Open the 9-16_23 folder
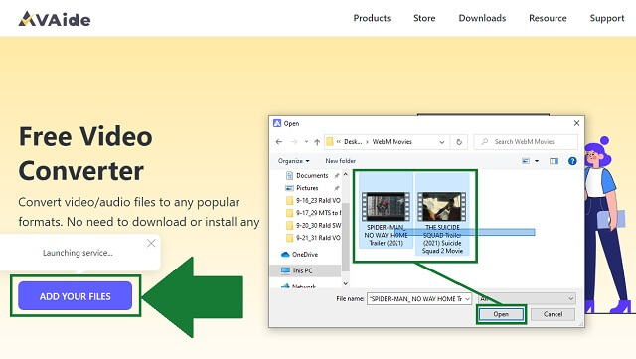636x359 pixels. point(313,200)
